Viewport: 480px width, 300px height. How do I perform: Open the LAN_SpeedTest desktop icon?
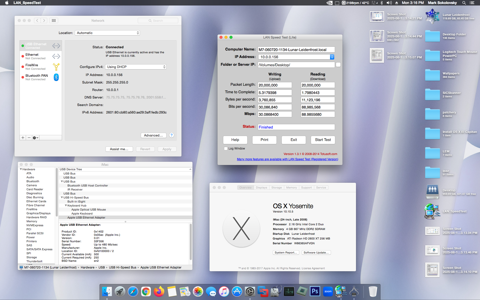(x=432, y=211)
